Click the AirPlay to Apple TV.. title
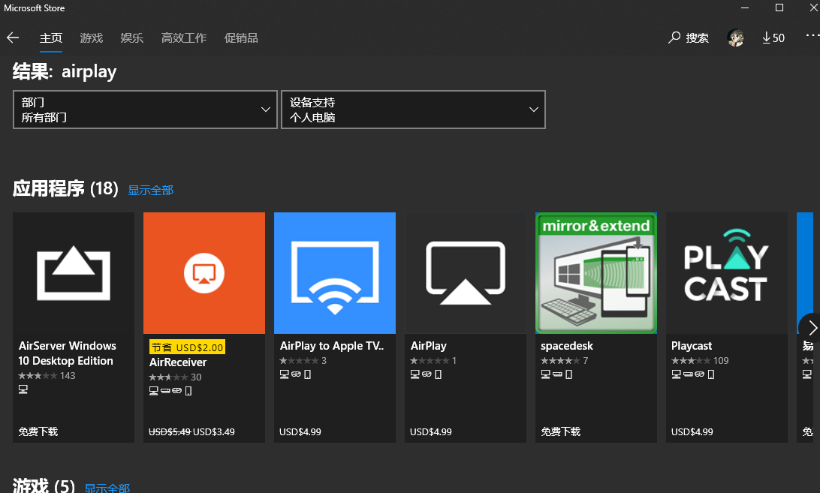 coord(332,346)
